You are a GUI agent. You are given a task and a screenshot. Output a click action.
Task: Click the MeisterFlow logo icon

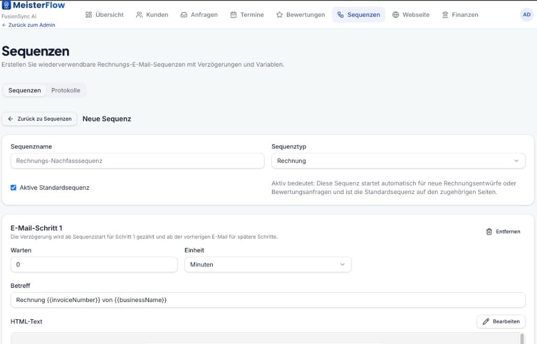pos(6,5)
